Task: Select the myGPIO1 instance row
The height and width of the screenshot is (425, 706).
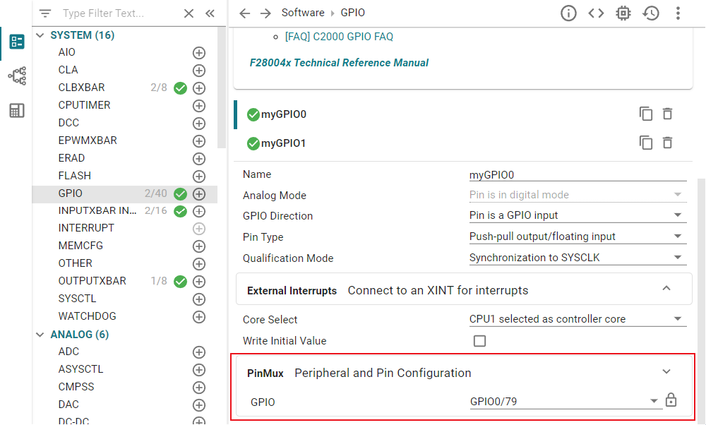Action: click(464, 143)
